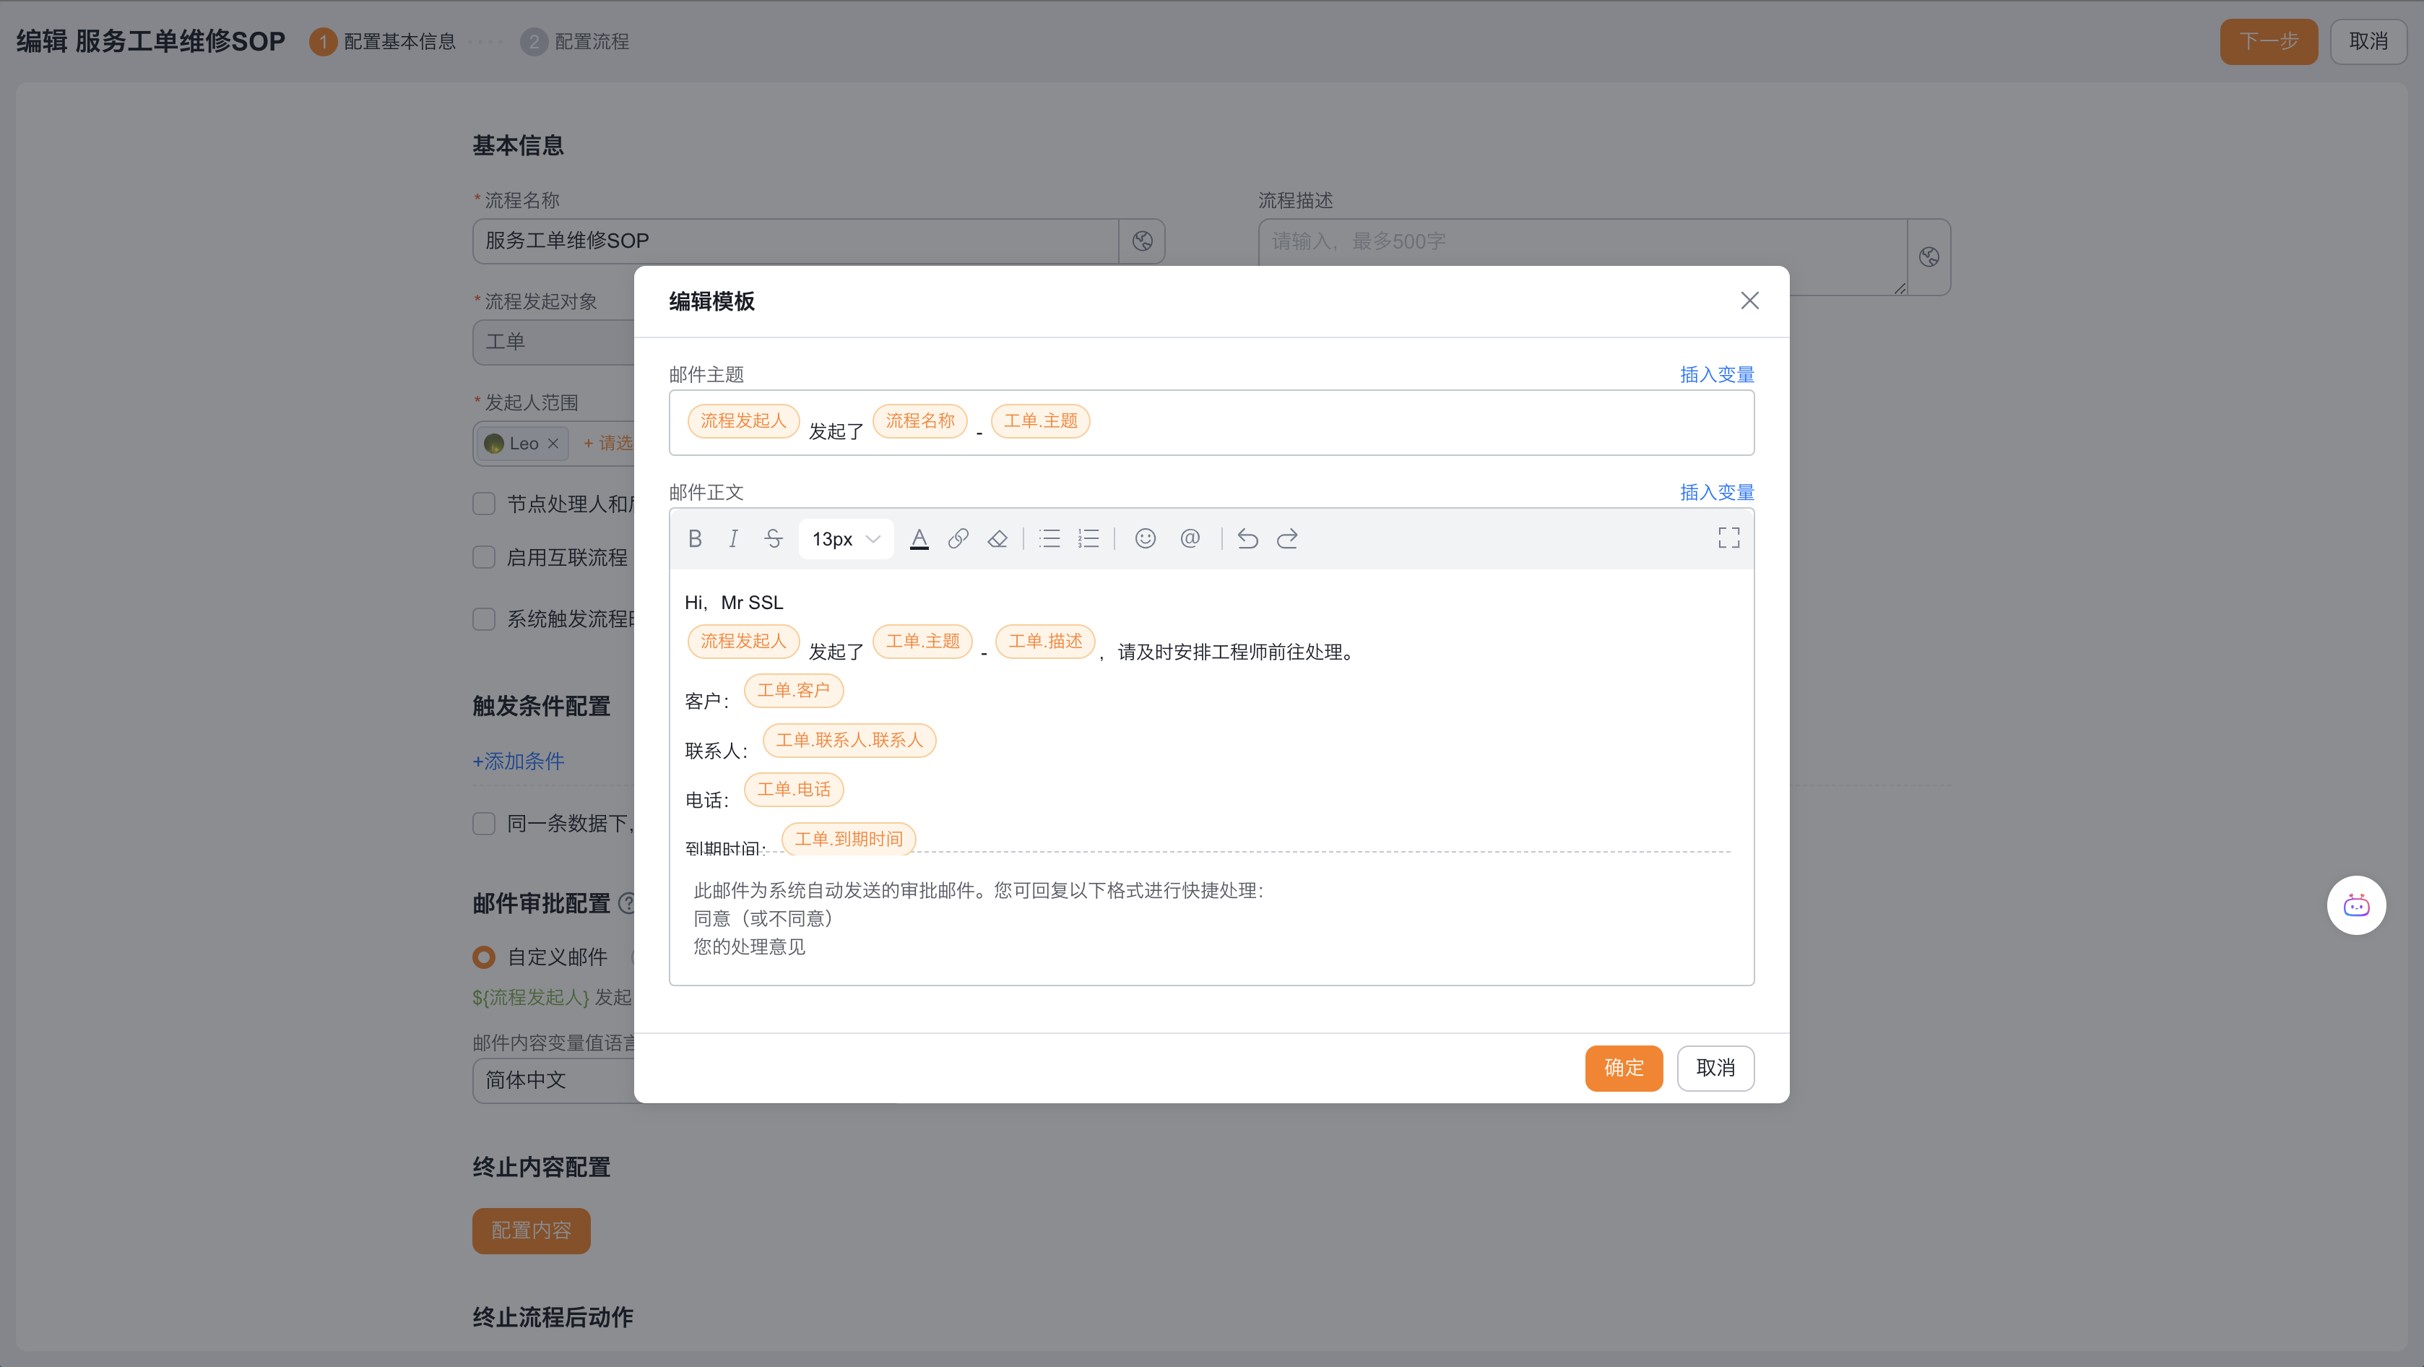This screenshot has width=2424, height=1367.
Task: Apply italic formatting in editor toolbar
Action: point(733,538)
